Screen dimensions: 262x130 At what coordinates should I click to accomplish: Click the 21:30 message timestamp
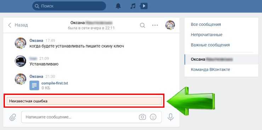[50, 77]
